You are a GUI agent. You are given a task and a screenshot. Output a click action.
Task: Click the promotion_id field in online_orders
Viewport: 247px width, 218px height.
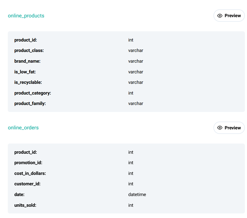coord(28,163)
